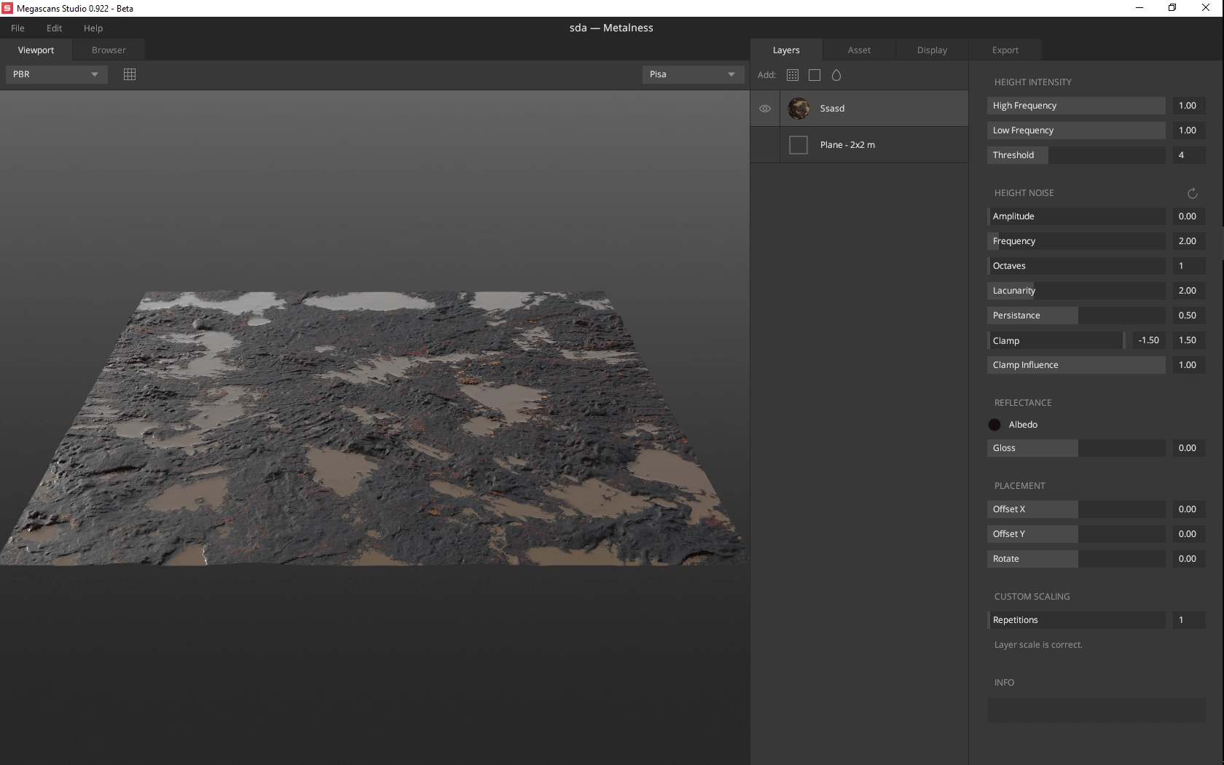Select the Ssasd layer thumbnail
This screenshot has height=765, width=1224.
tap(799, 109)
